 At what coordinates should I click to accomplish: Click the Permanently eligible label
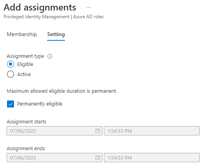click(40, 104)
